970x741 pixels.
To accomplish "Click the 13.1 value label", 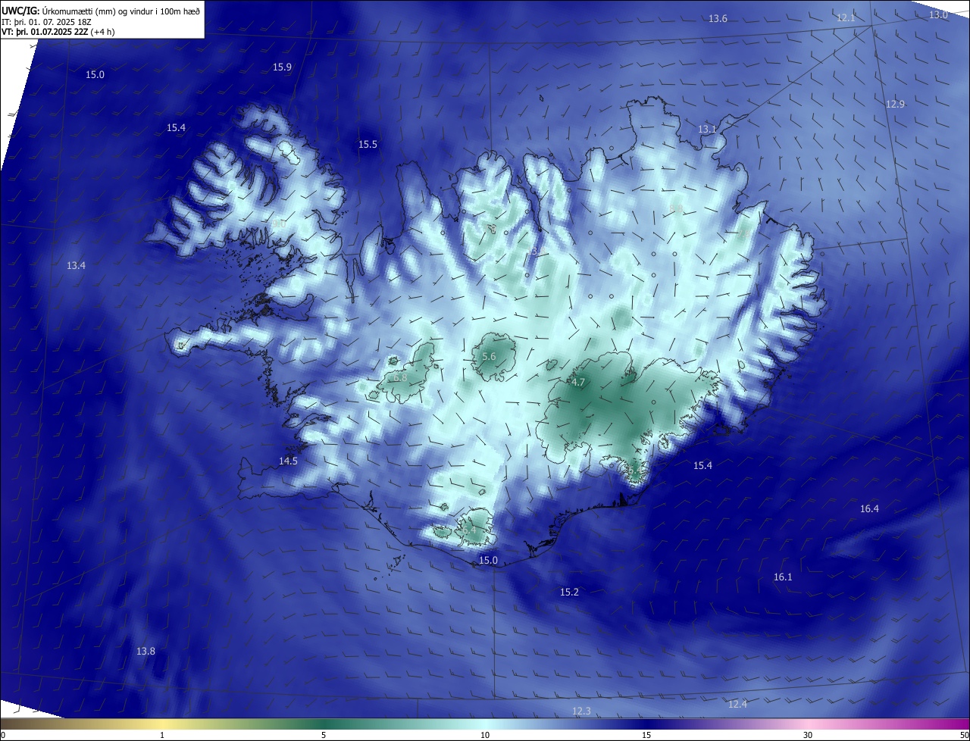I will click(707, 130).
